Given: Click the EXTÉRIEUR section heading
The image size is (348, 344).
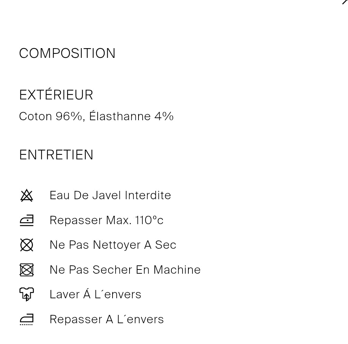Looking at the screenshot, I should click(x=56, y=95).
